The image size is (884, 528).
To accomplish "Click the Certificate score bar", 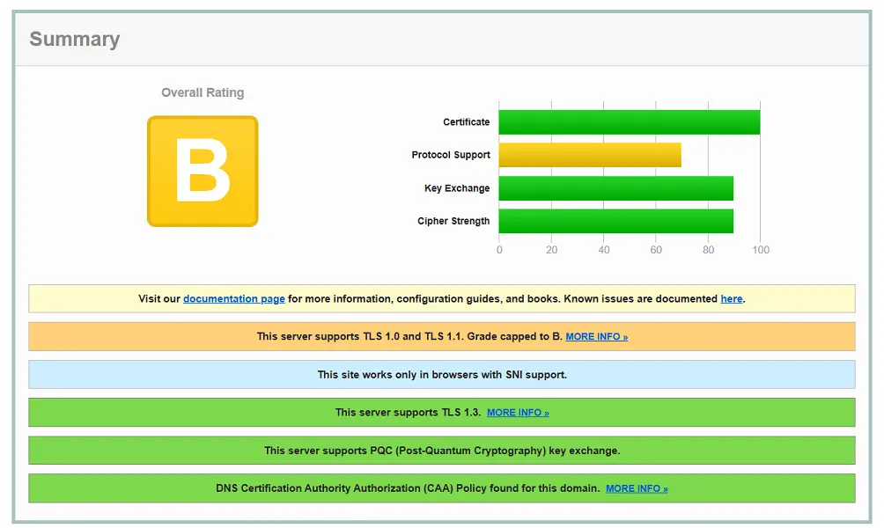I will point(630,122).
